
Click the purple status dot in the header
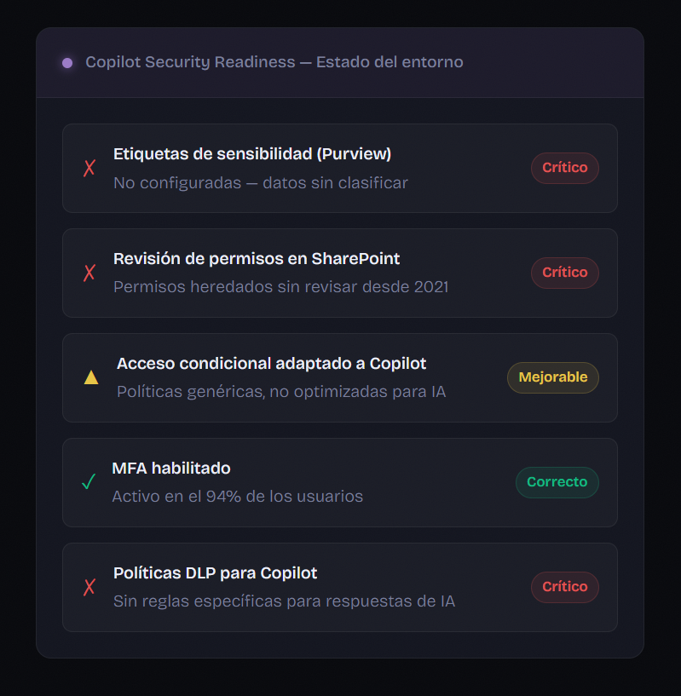pos(67,63)
